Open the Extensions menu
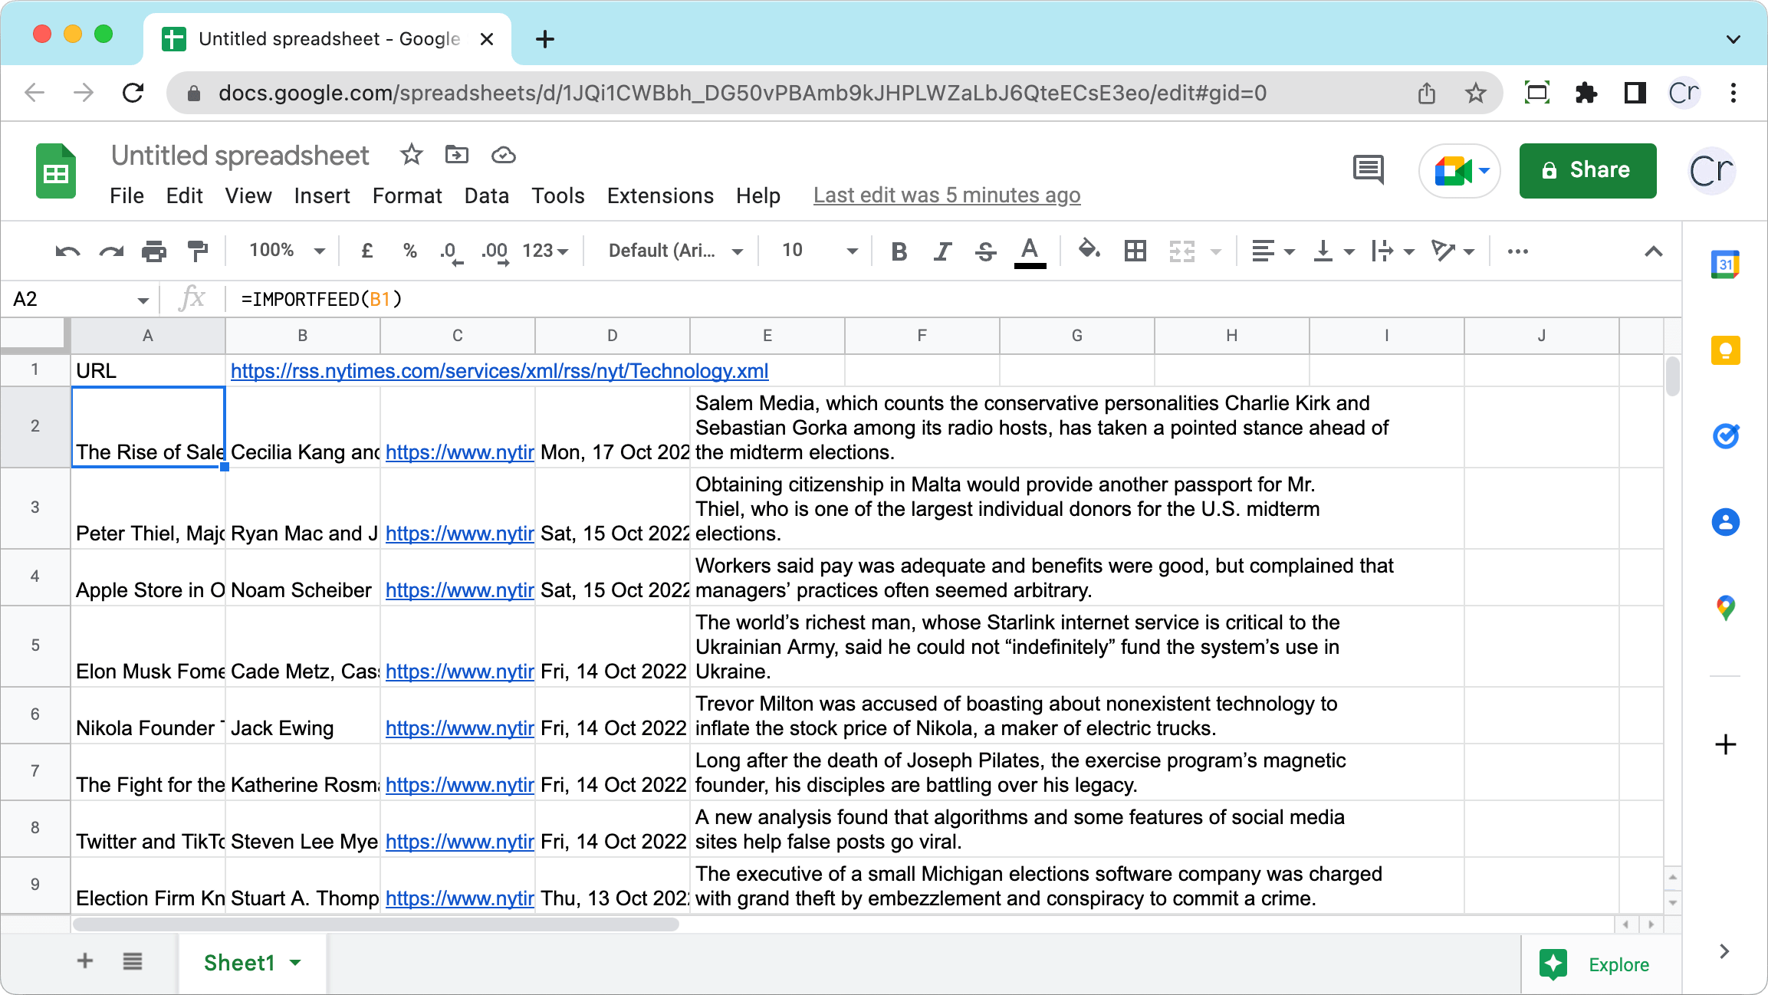Viewport: 1768px width, 995px height. click(x=660, y=195)
